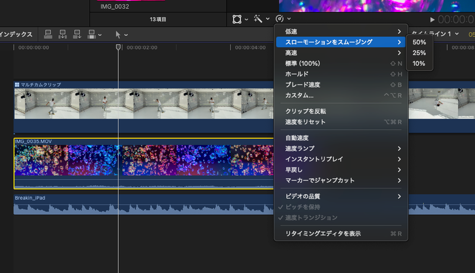Choose リタイミングエディタを表示 menu item
The image size is (475, 273).
pos(341,233)
